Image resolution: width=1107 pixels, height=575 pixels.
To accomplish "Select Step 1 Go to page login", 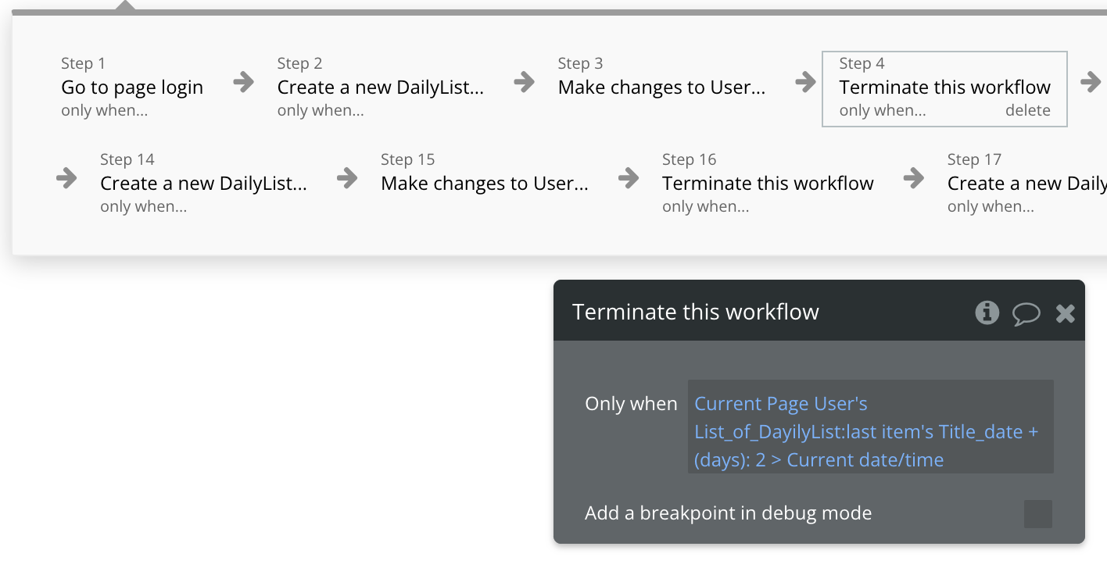I will tap(132, 87).
